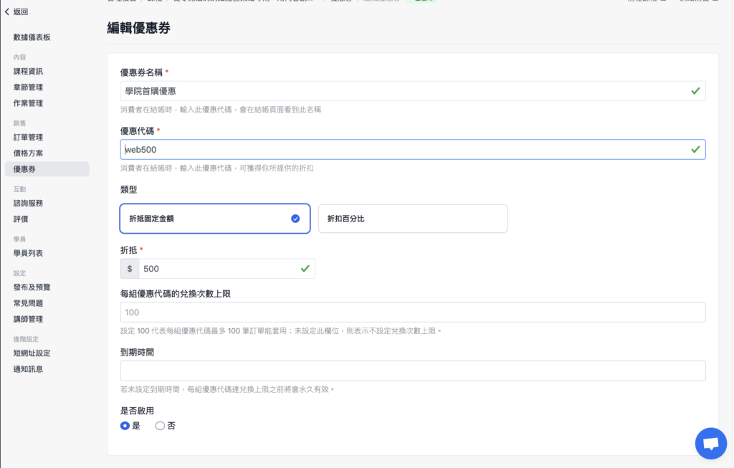Click the 優惠代碼 field label
This screenshot has width=734, height=468.
(x=137, y=131)
